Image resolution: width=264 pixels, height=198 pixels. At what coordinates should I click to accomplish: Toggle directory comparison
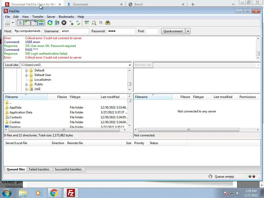[x=94, y=23]
